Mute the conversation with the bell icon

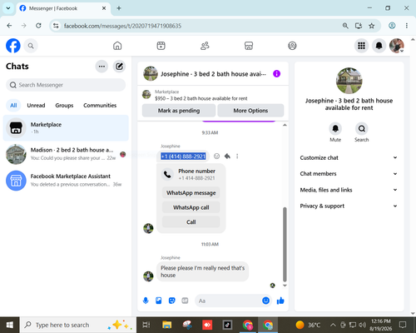click(335, 128)
